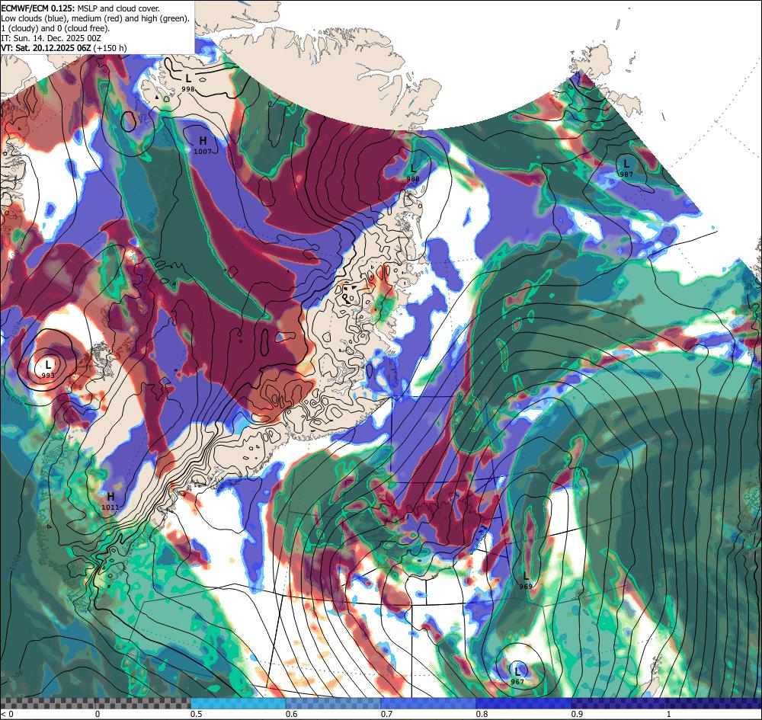Image resolution: width=762 pixels, height=720 pixels.
Task: Select the 'IT: Sun. 14. Dec. 2025 00Z' text
Action: click(51, 38)
